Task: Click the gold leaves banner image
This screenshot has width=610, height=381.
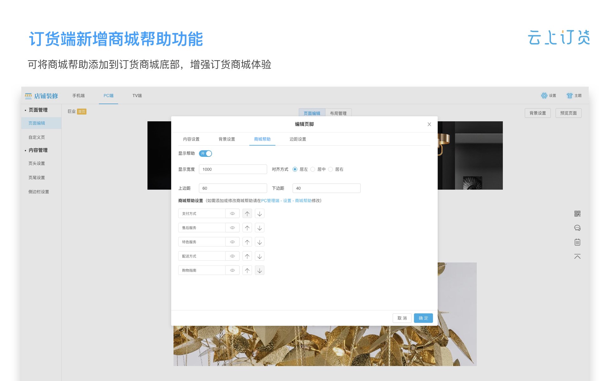Action: coord(325,346)
